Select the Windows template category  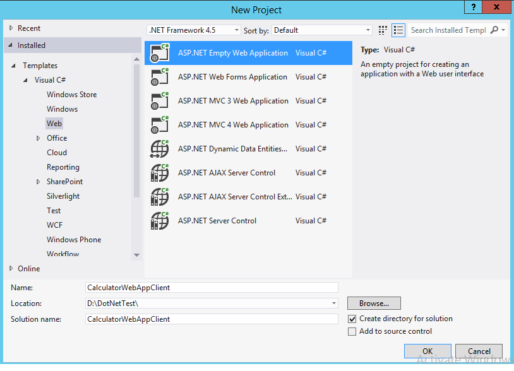[62, 109]
